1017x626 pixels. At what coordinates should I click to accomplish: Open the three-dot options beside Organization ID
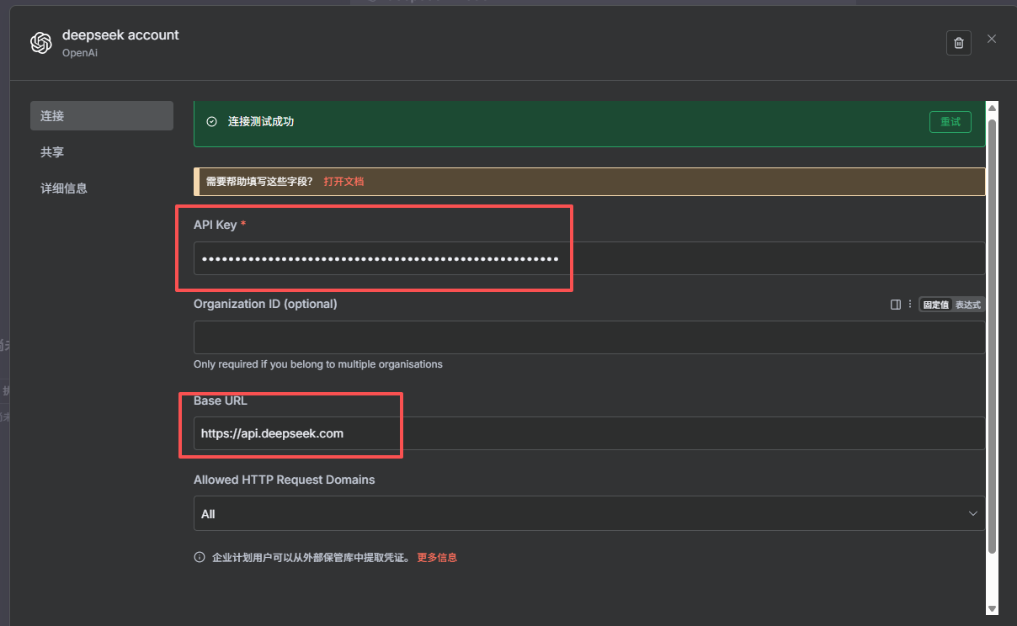click(x=910, y=305)
